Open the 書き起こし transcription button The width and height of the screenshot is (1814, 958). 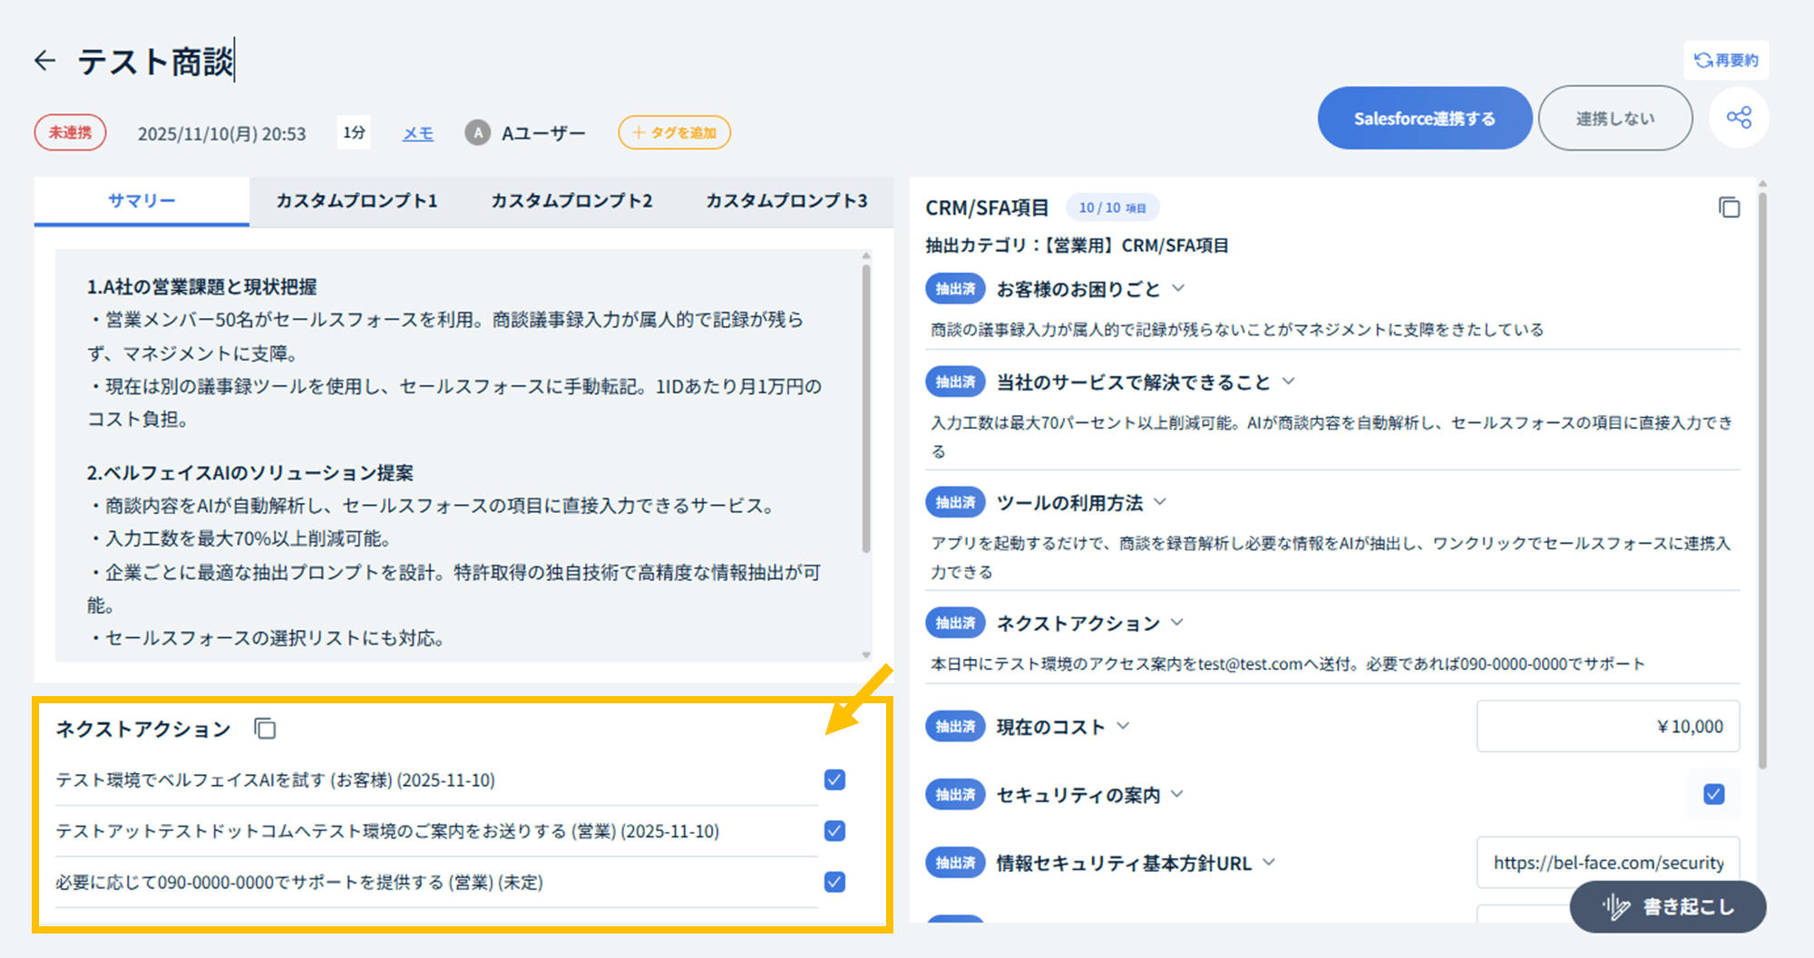[1668, 906]
